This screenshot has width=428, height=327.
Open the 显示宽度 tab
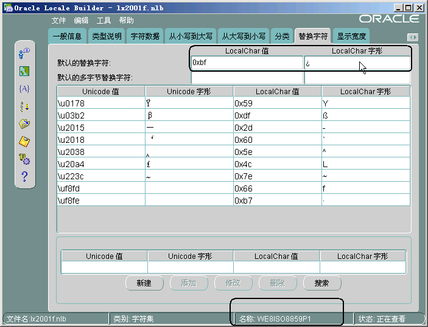coord(352,36)
